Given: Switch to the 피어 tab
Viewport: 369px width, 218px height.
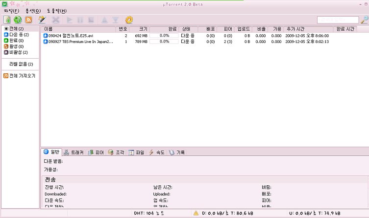Looking at the screenshot, I should click(96, 153).
